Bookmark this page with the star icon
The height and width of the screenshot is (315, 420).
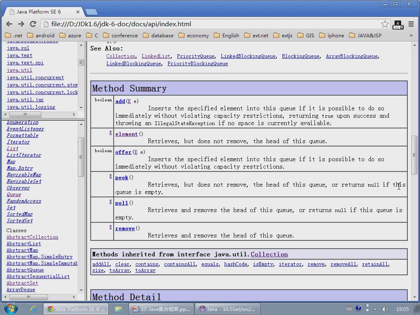[x=385, y=24]
